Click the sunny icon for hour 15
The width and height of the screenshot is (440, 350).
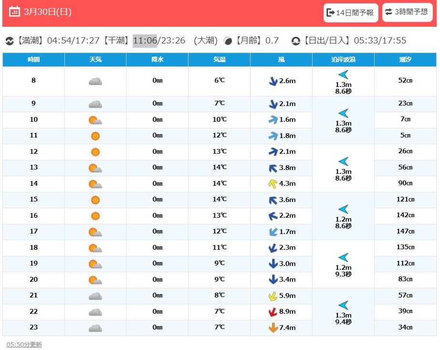click(x=95, y=200)
